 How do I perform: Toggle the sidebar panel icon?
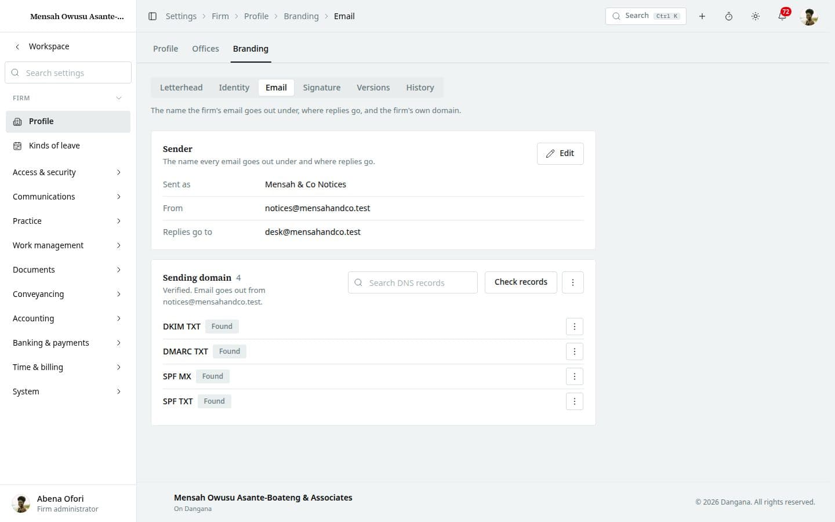tap(153, 16)
